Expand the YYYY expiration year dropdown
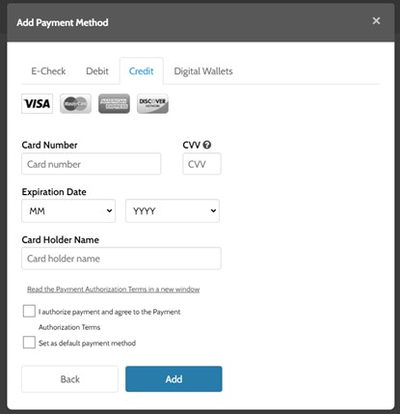The width and height of the screenshot is (400, 414). coord(173,211)
